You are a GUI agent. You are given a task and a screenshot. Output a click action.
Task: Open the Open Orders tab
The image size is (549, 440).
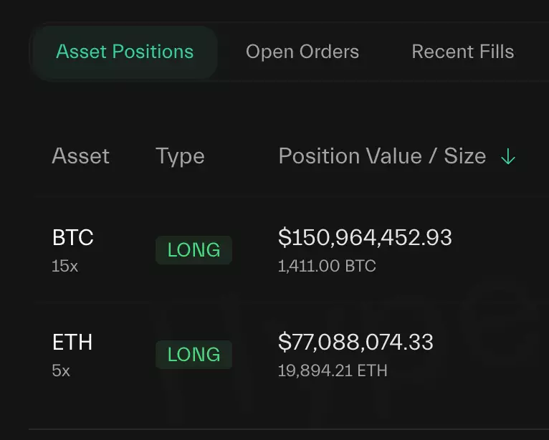(302, 52)
